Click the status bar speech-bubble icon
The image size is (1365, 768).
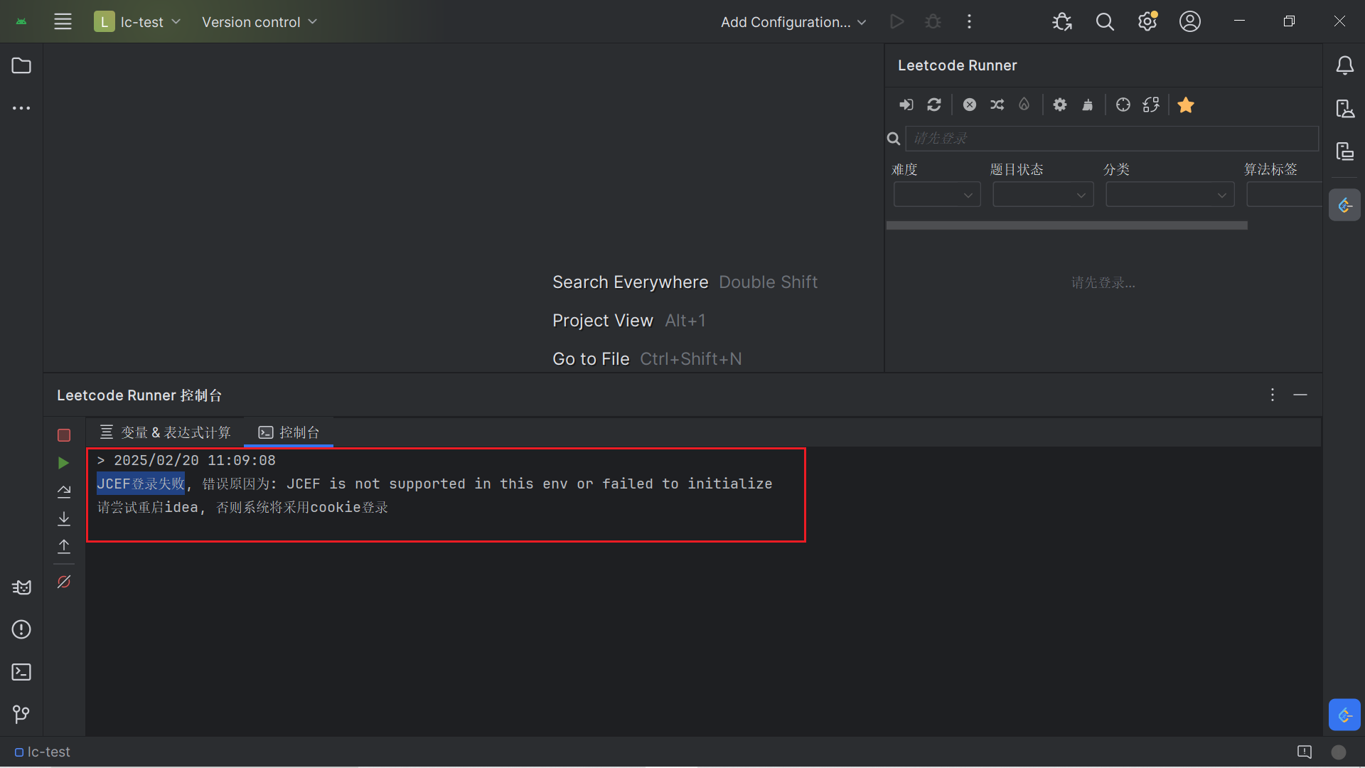click(x=1305, y=752)
